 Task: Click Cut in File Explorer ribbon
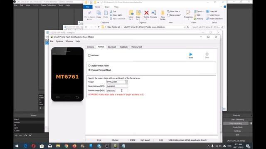[x=113, y=11]
